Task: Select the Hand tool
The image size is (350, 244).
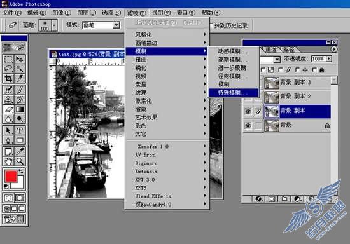Action: [8, 161]
